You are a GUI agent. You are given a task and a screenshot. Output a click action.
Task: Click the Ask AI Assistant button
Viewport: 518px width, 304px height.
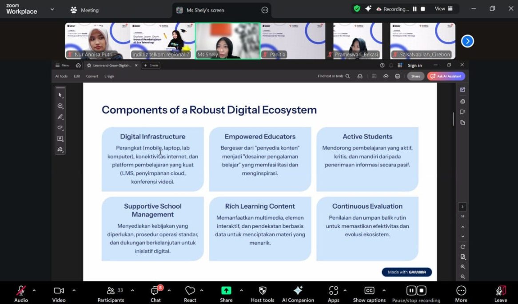tap(446, 76)
